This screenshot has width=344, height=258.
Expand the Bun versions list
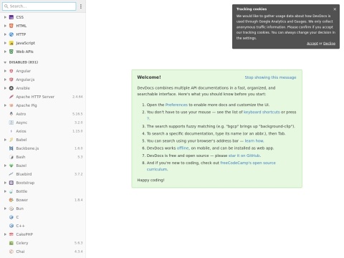(5, 209)
